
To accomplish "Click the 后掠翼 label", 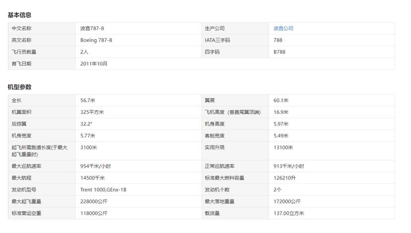I will [19, 124].
